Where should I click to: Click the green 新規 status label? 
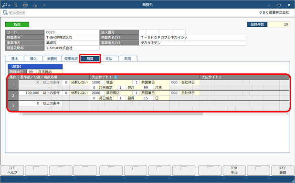pos(17,24)
